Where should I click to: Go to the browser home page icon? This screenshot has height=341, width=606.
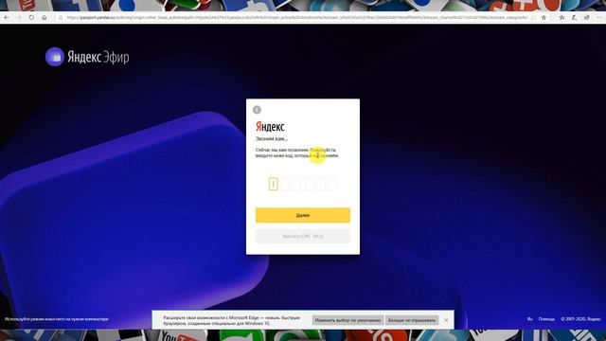[45, 18]
